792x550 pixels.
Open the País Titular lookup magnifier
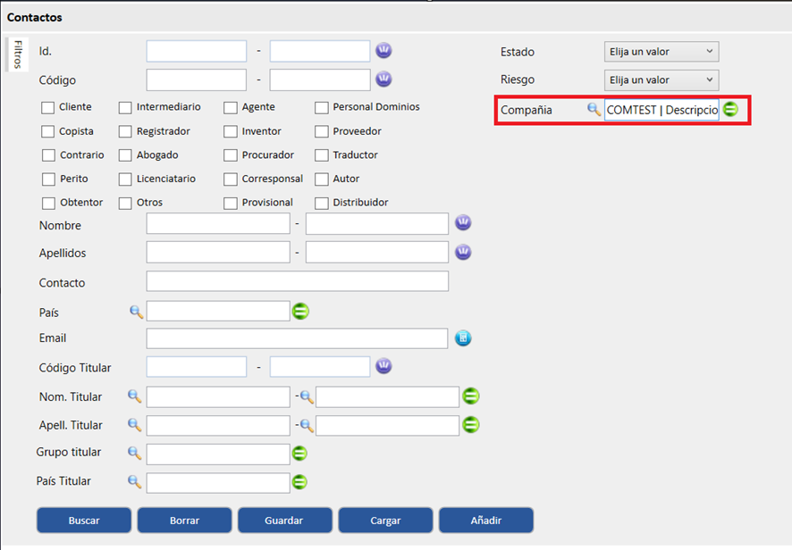[x=135, y=482]
